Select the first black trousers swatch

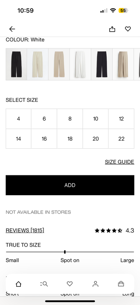point(16,64)
